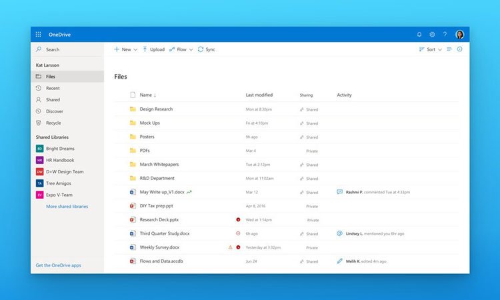The height and width of the screenshot is (300, 500).
Task: Open the info details pane icon
Action: (459, 49)
